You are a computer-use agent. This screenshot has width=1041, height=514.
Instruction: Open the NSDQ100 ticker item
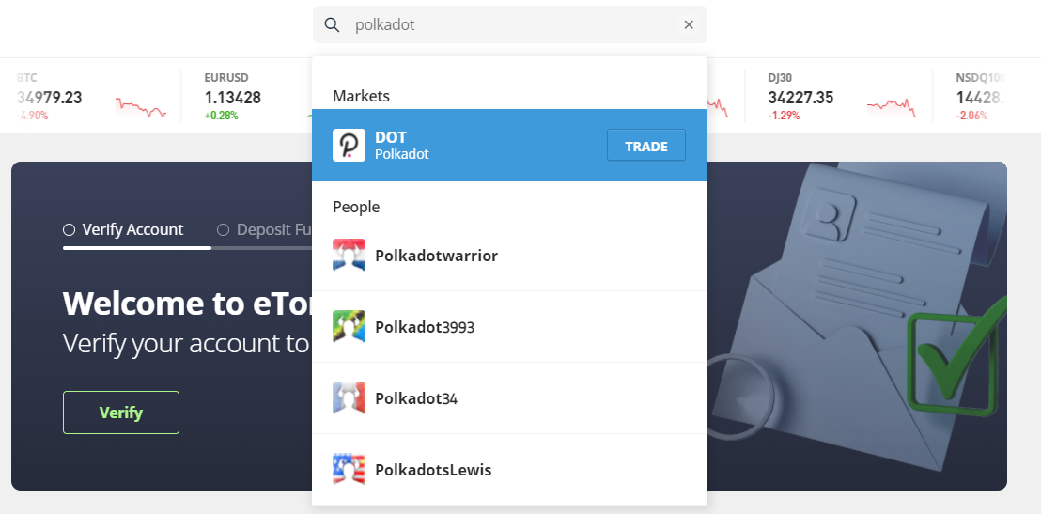[x=981, y=96]
